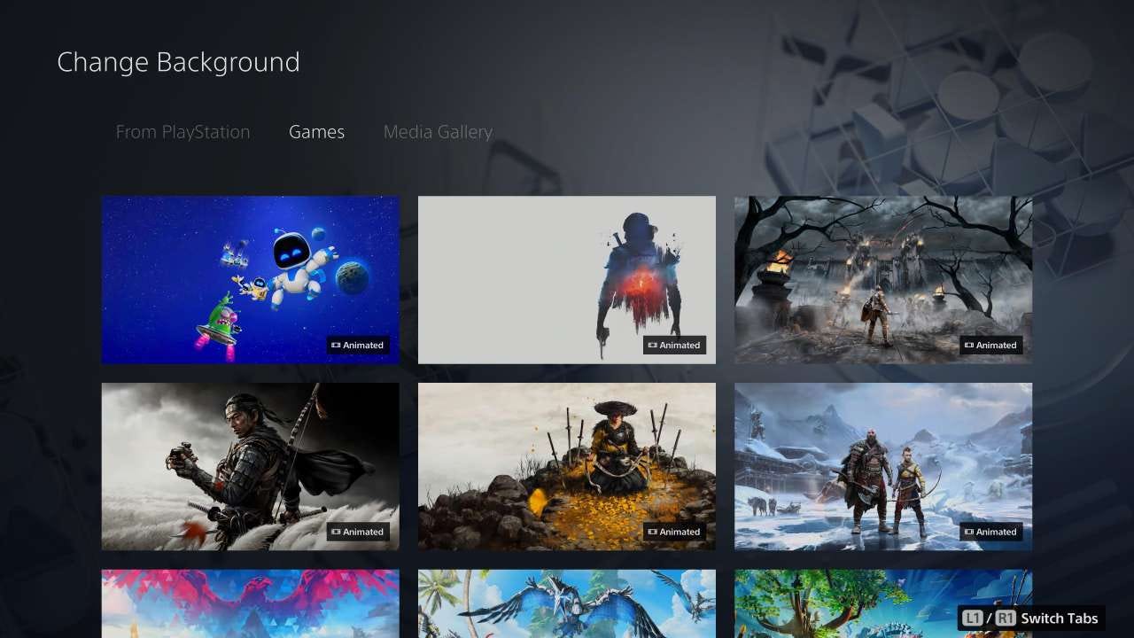Click the Animated badge on the samurai warrior background
This screenshot has width=1134, height=638.
click(x=358, y=532)
